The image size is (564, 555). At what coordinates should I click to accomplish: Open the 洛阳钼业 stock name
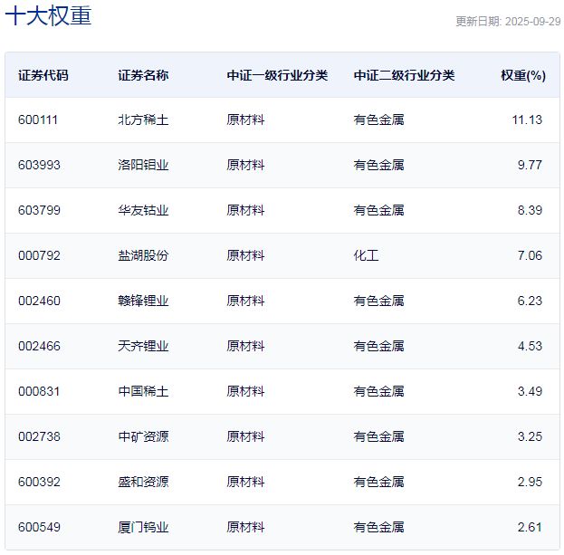click(143, 165)
